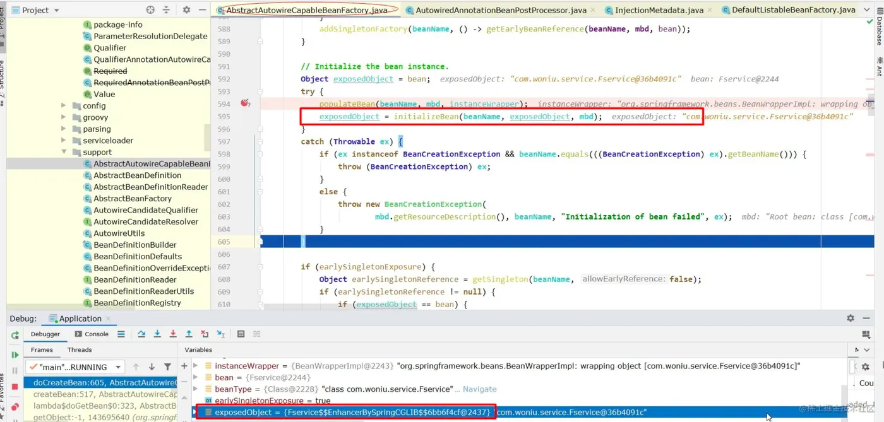This screenshot has height=422, width=884.
Task: Stop the debug session with red square
Action: (x=15, y=387)
